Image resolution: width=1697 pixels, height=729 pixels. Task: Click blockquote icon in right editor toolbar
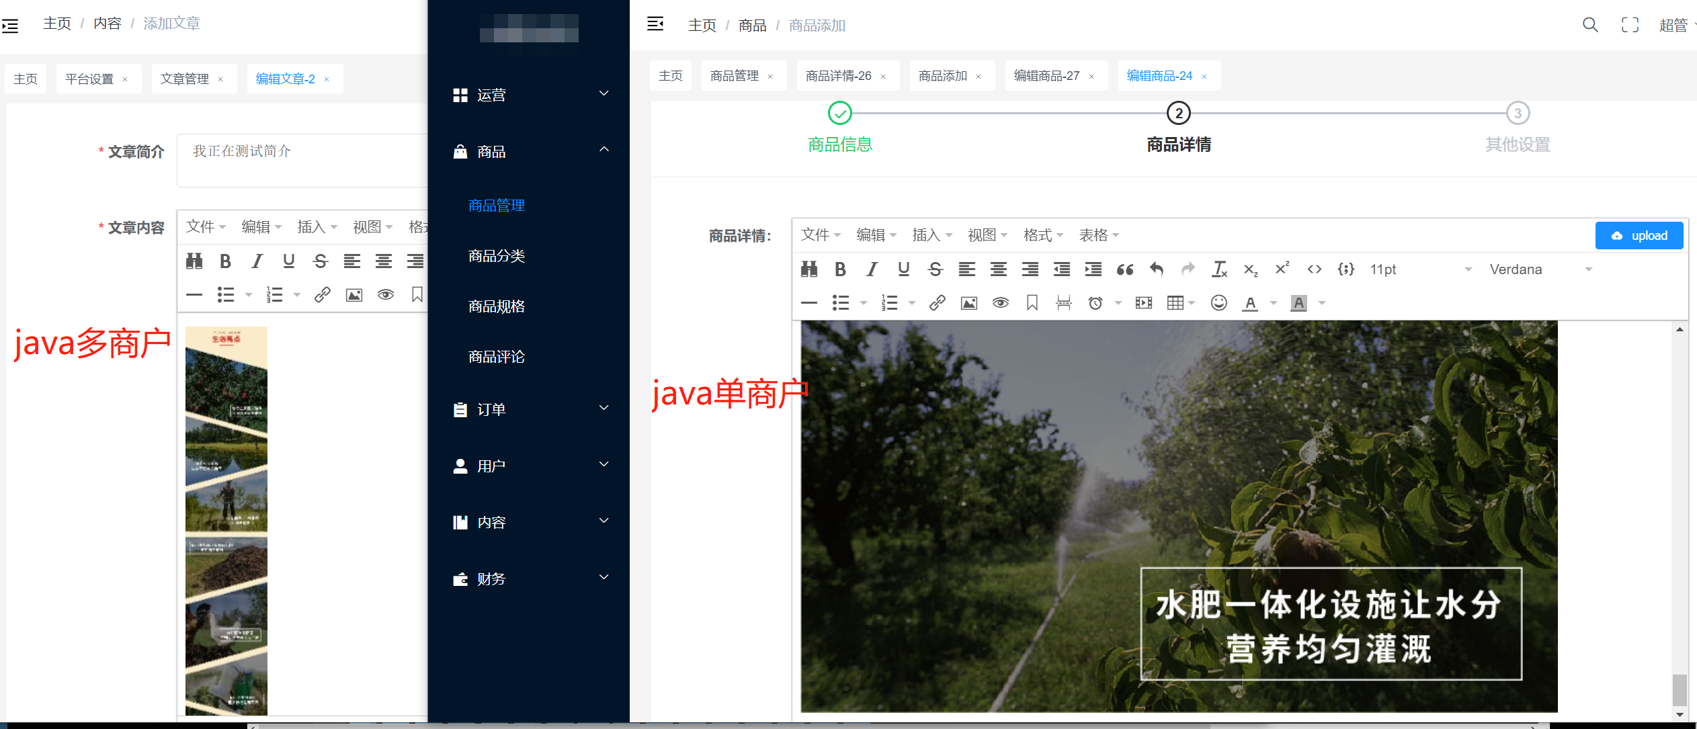1124,269
